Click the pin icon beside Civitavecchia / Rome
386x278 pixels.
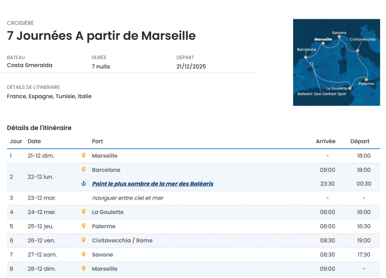(84, 240)
